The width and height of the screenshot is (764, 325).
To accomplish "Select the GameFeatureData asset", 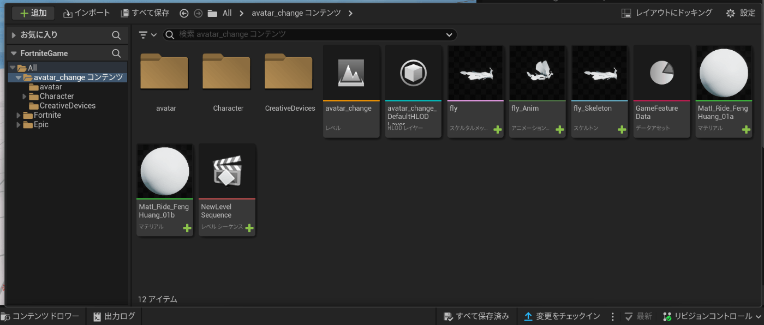I will coord(662,91).
